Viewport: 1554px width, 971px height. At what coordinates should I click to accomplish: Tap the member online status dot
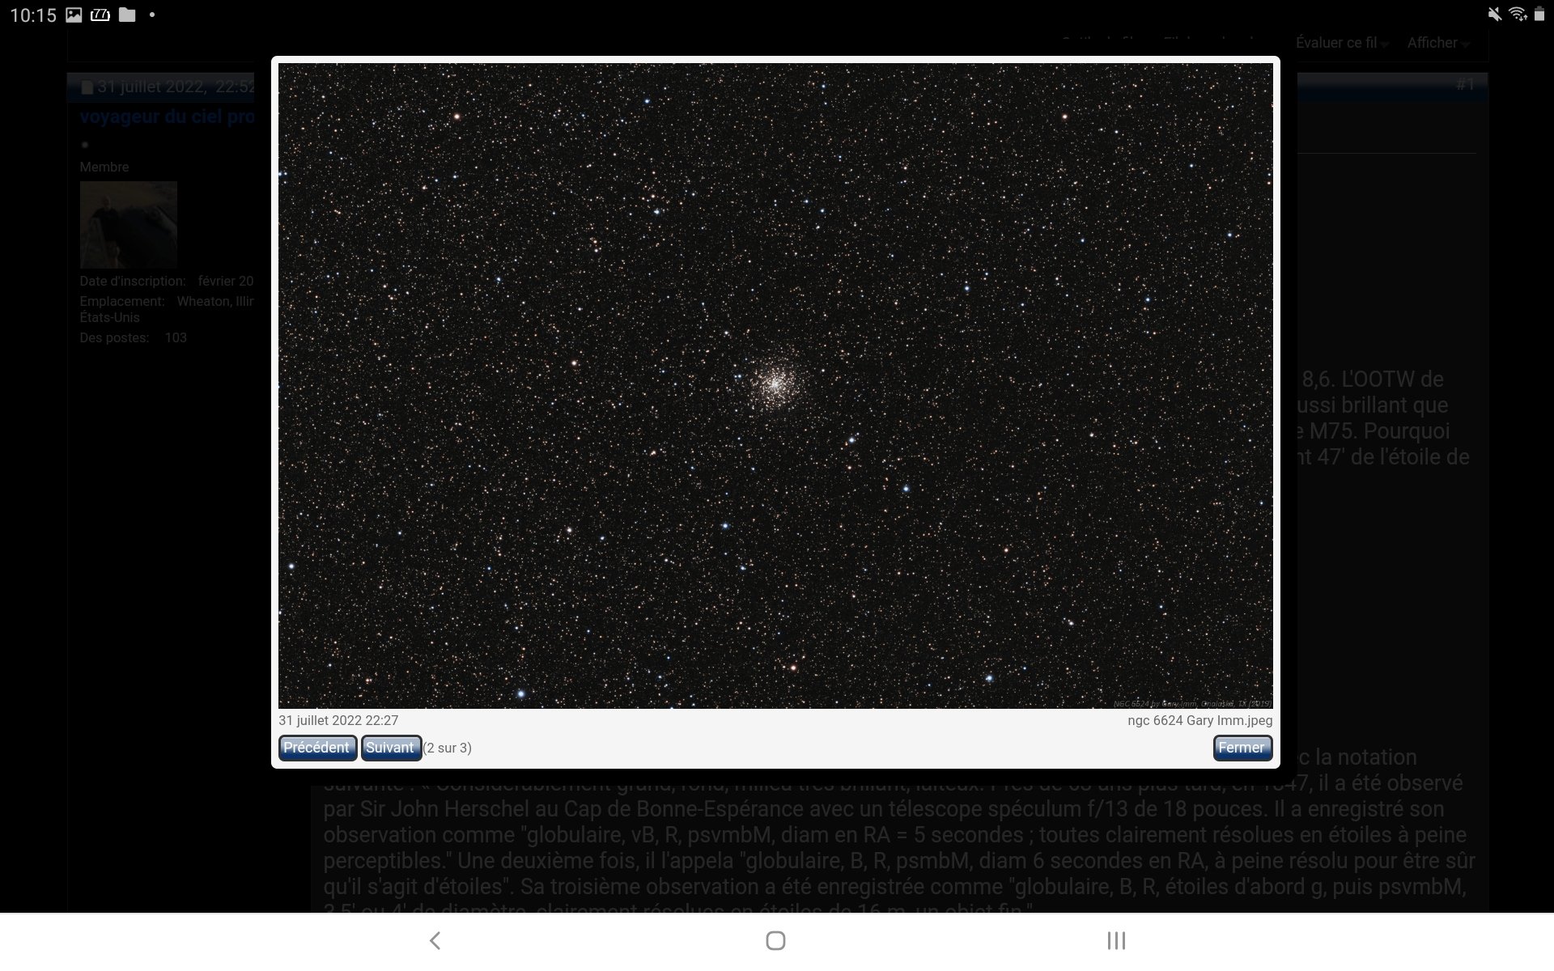85,146
